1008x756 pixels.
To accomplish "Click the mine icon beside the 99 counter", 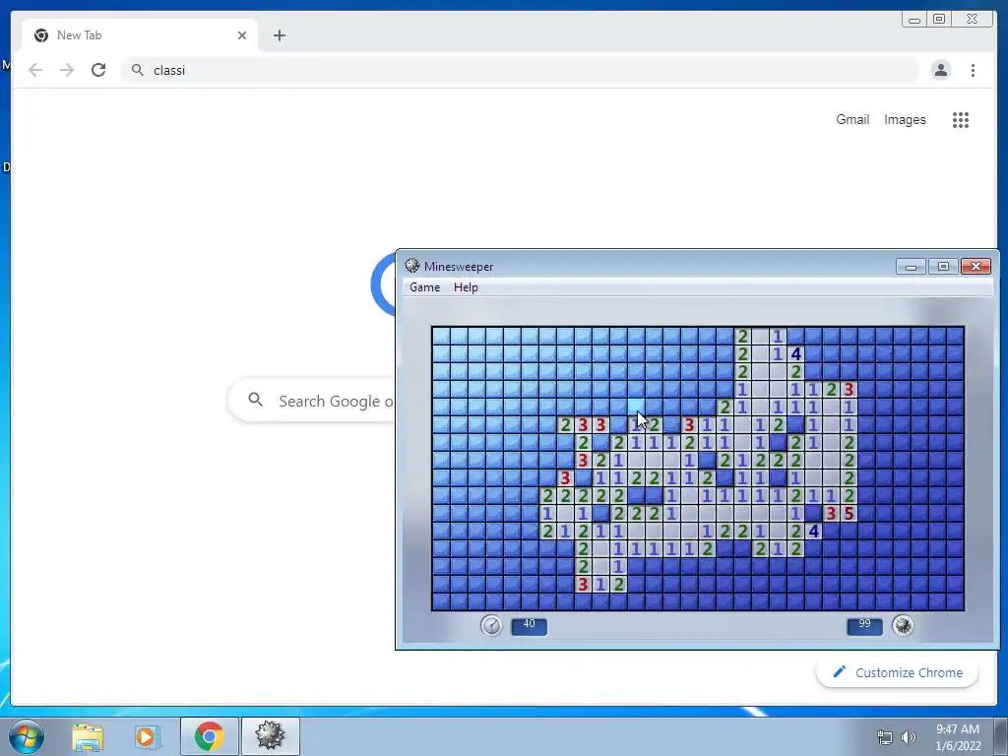I will 903,625.
